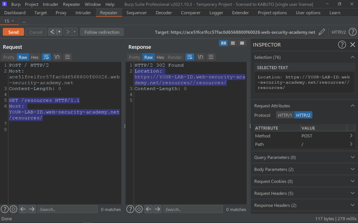Toggle response line-wrap icon
This screenshot has width=358, height=223.
[x=190, y=57]
